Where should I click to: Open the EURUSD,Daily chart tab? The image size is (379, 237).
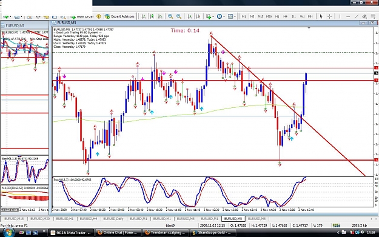pyautogui.click(x=113, y=219)
